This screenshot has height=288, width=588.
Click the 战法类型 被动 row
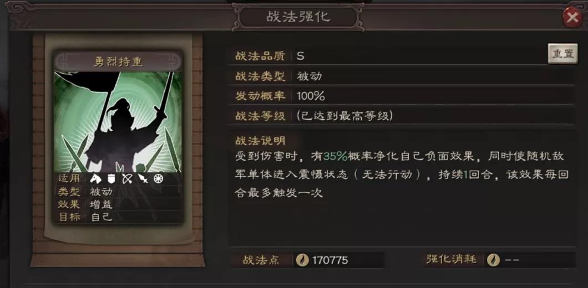pyautogui.click(x=402, y=76)
